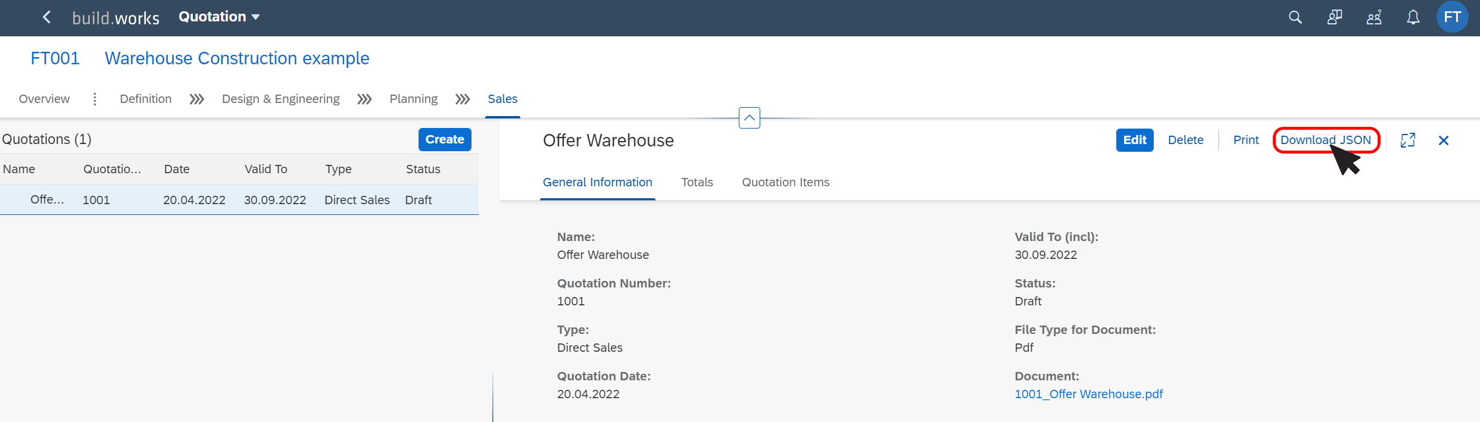The image size is (1480, 422).
Task: Switch to the Definition tab
Action: click(x=146, y=99)
